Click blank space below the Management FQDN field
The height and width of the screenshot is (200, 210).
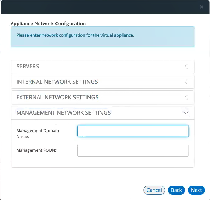point(103,162)
